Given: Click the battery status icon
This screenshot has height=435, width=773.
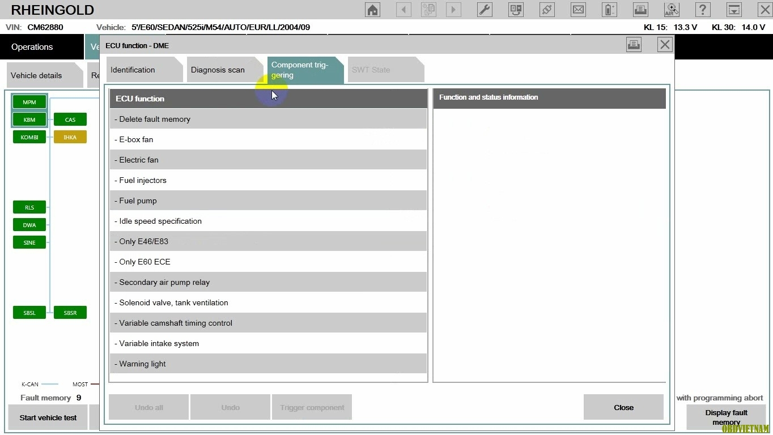Looking at the screenshot, I should pyautogui.click(x=609, y=10).
